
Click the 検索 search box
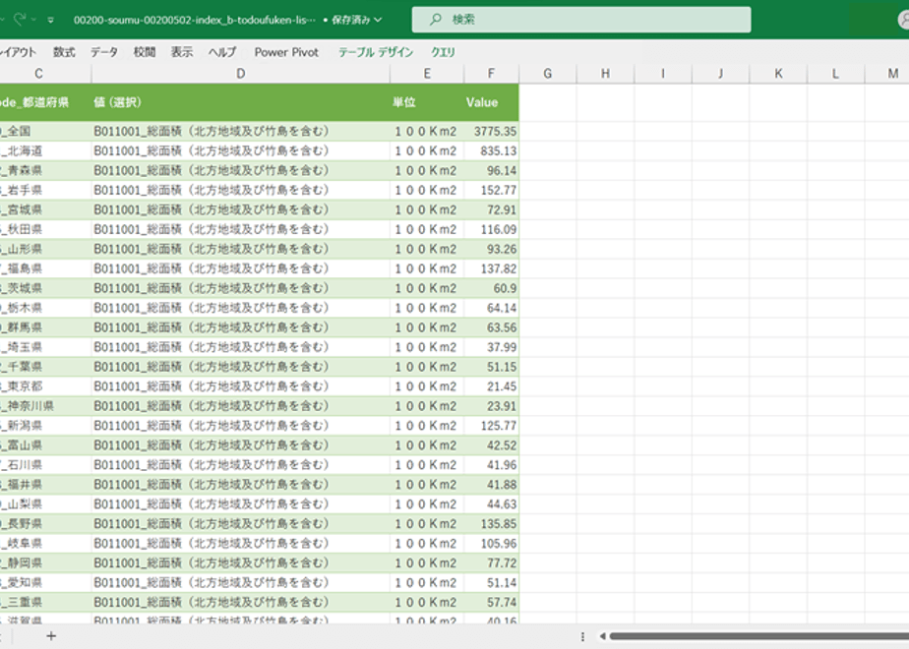point(581,20)
